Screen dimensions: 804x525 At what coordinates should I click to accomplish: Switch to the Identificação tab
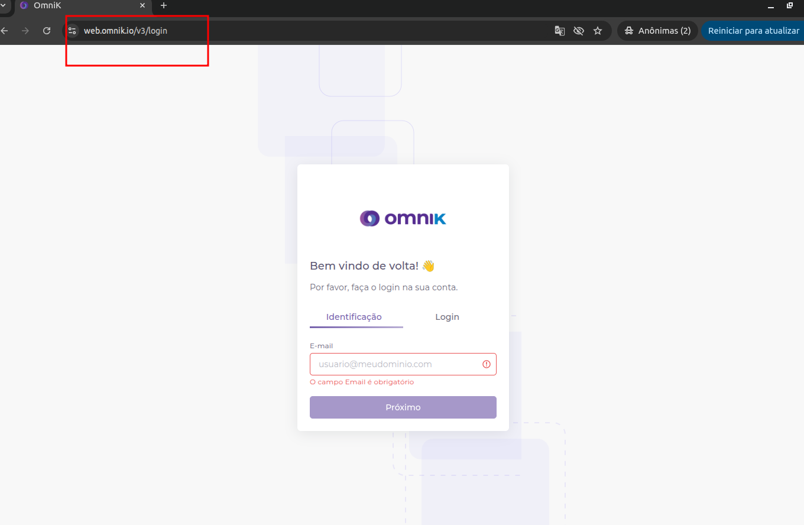(354, 317)
